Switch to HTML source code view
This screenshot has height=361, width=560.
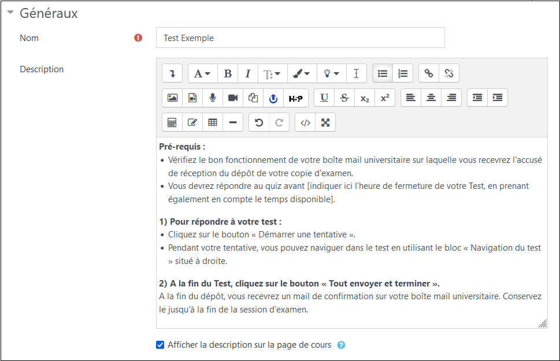305,122
